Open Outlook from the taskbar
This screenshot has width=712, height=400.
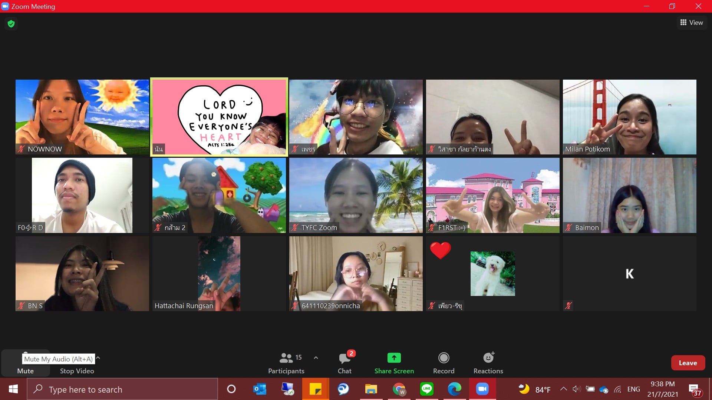(260, 389)
